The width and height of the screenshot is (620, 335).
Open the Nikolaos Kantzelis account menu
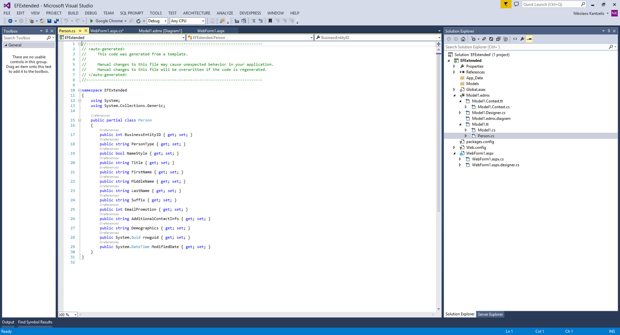pos(591,14)
